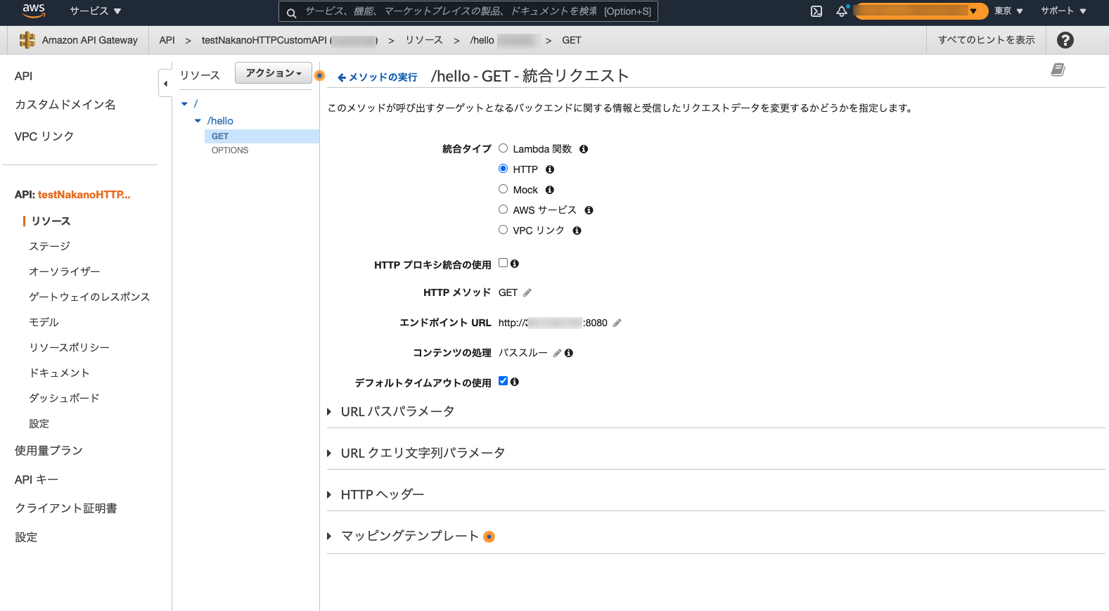Open VPC リンク in left sidebar
This screenshot has width=1109, height=611.
44,136
